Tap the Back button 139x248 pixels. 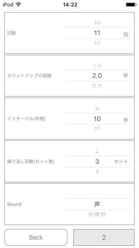click(36, 237)
